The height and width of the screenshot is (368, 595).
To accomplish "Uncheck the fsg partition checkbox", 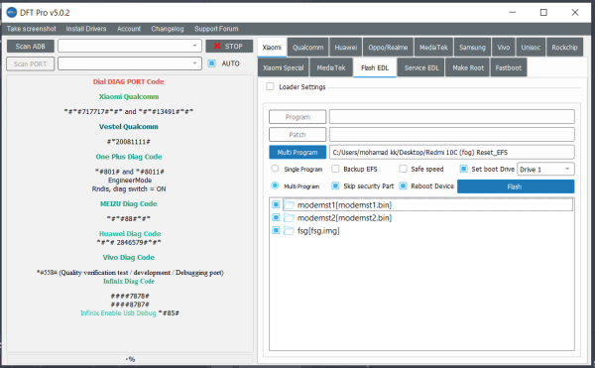I will pyautogui.click(x=276, y=231).
